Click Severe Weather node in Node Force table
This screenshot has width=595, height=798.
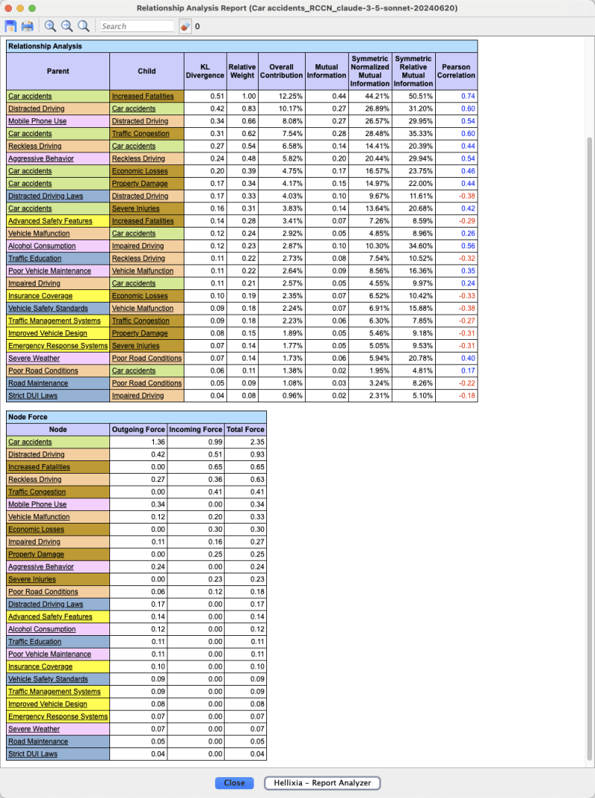(33, 729)
